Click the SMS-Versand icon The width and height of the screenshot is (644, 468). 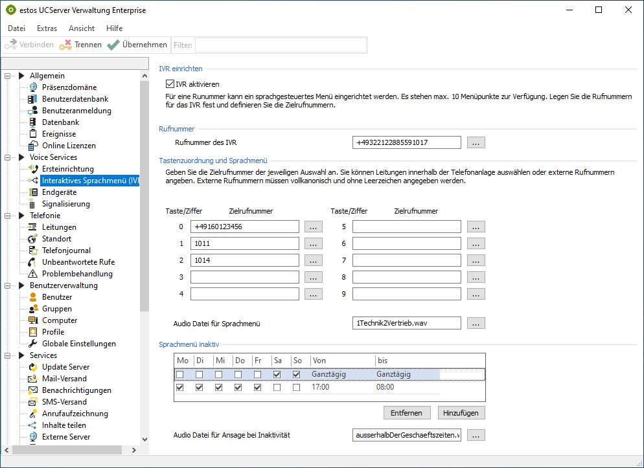coord(33,402)
